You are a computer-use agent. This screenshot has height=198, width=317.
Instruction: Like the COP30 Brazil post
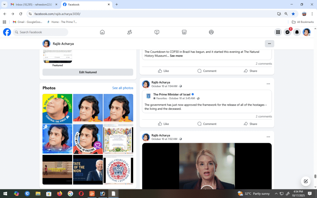point(163,71)
